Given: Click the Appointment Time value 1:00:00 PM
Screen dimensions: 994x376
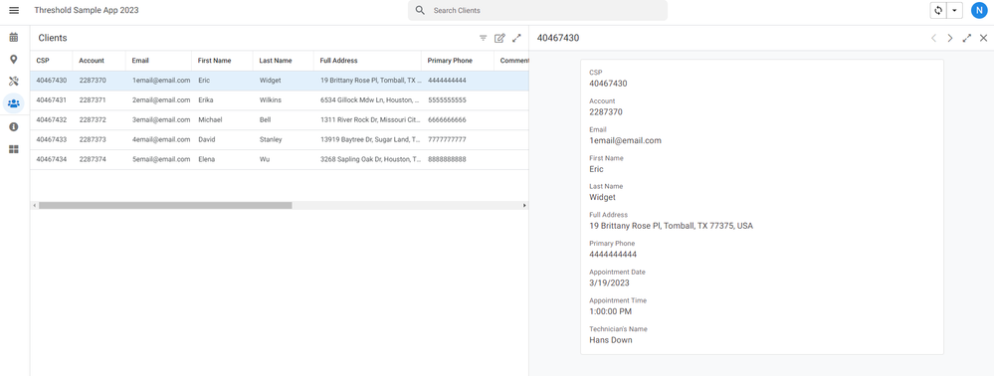Looking at the screenshot, I should coord(611,311).
